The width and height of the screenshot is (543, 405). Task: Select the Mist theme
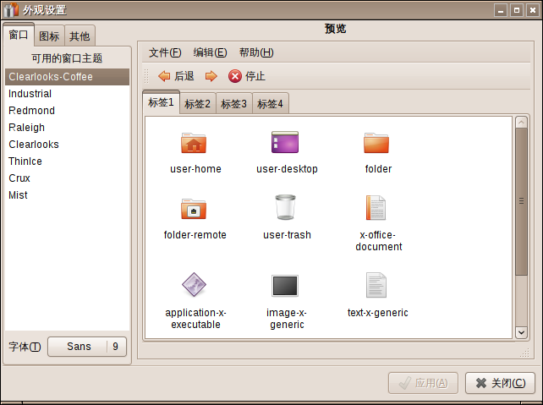pyautogui.click(x=67, y=195)
